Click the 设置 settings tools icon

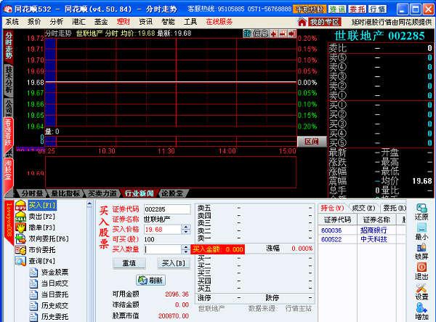click(421, 288)
